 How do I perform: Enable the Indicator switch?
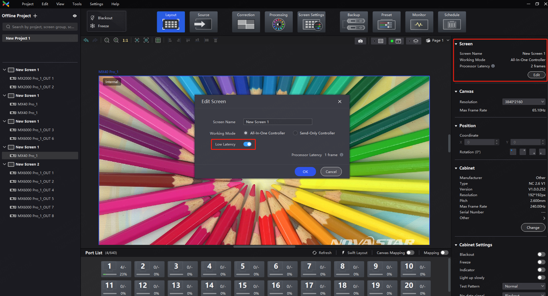point(541,270)
